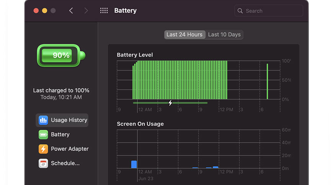Click the magnifying glass search icon
The image size is (333, 185).
point(240,11)
